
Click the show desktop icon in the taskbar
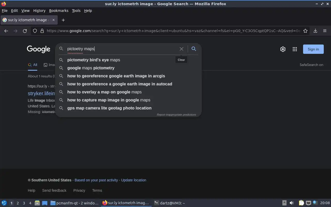coord(45,203)
